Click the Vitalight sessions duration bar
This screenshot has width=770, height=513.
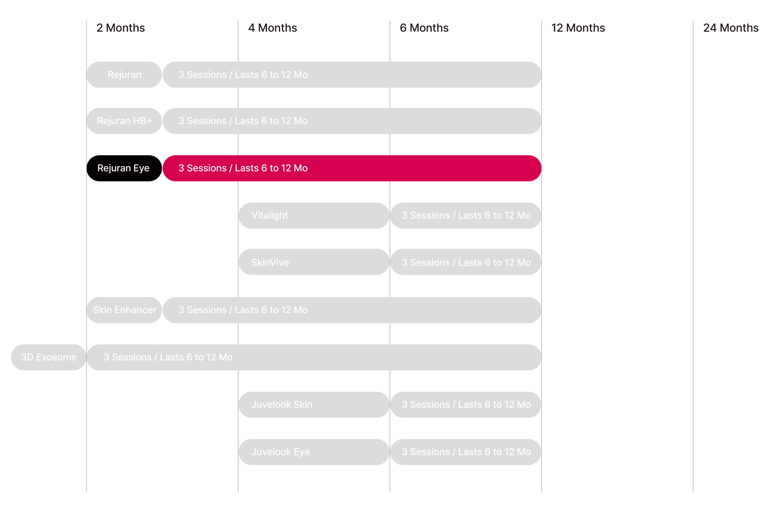466,215
